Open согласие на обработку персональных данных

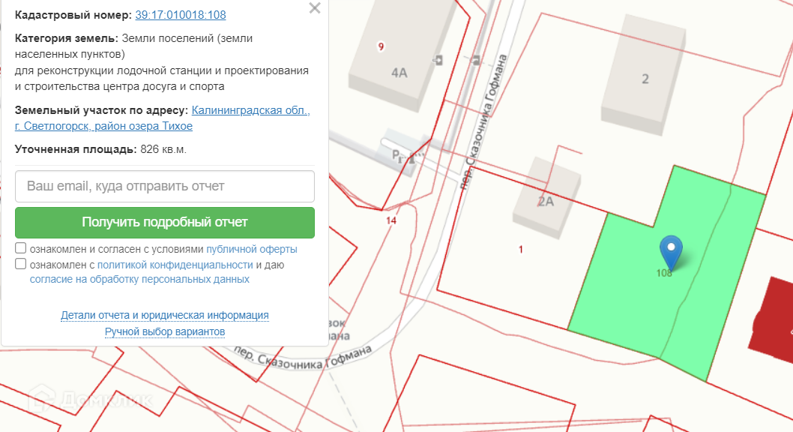pos(139,279)
